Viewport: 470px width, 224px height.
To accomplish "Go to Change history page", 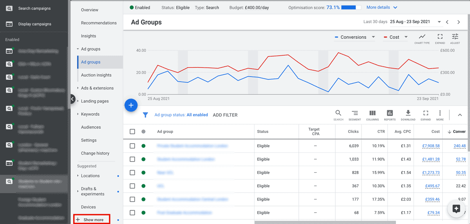I will (x=95, y=153).
